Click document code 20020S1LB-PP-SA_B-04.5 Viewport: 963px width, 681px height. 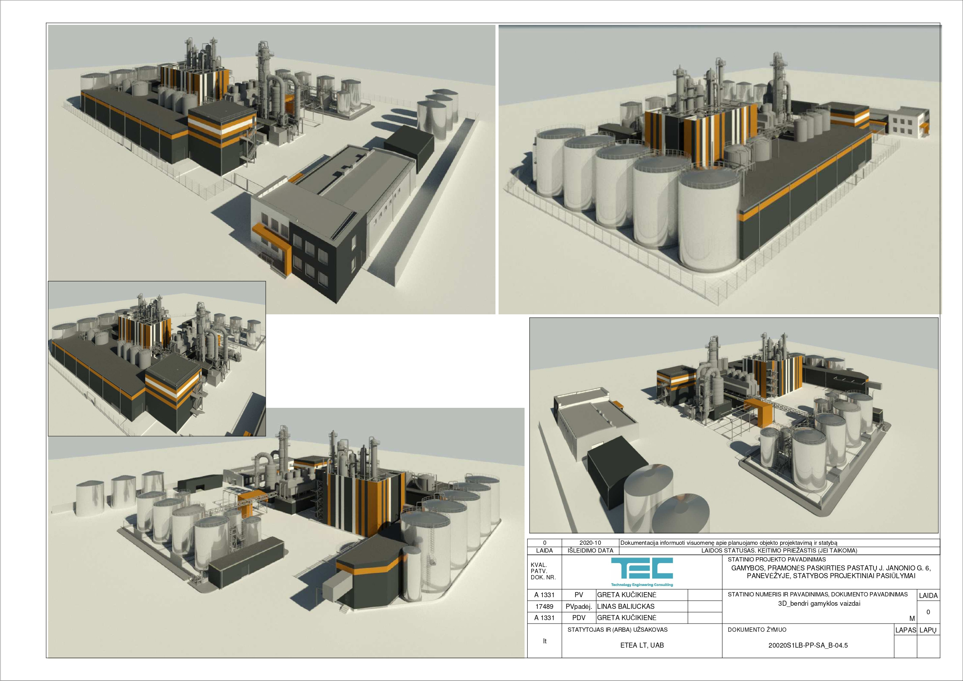click(x=807, y=645)
